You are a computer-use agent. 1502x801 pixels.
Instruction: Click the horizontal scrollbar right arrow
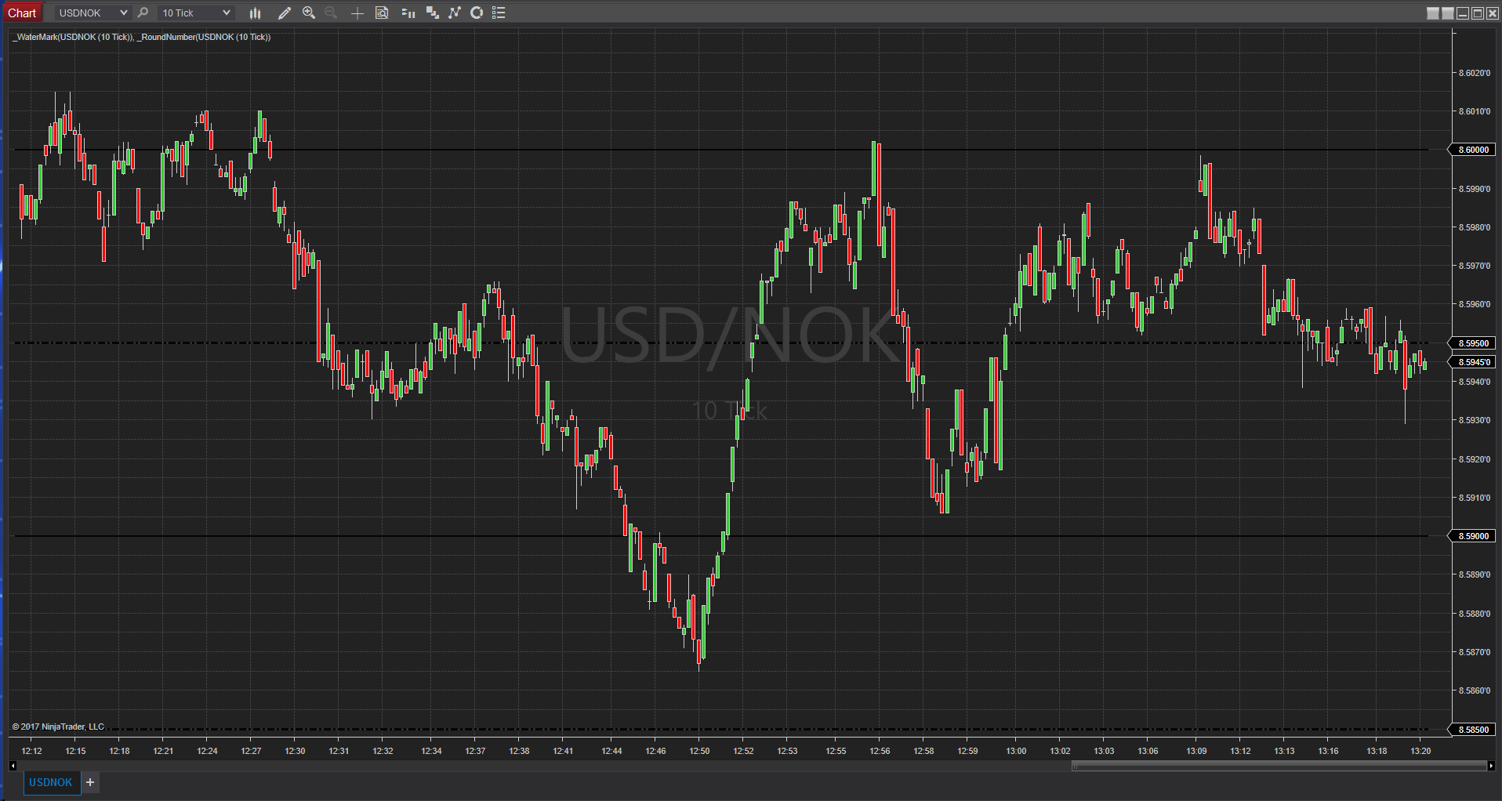point(1490,766)
